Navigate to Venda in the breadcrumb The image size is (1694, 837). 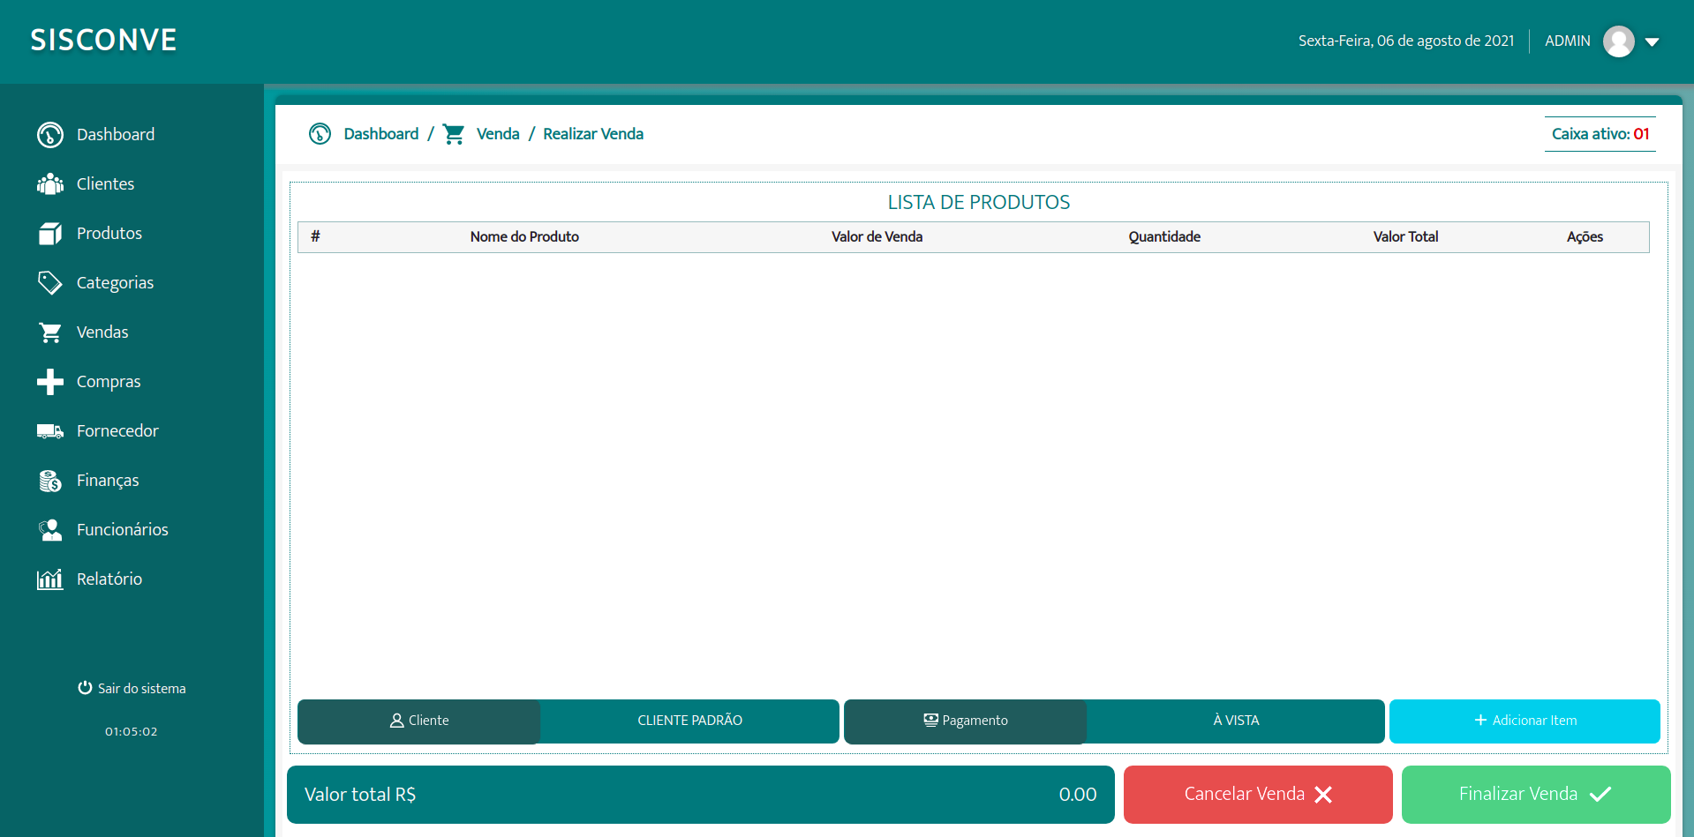(497, 134)
